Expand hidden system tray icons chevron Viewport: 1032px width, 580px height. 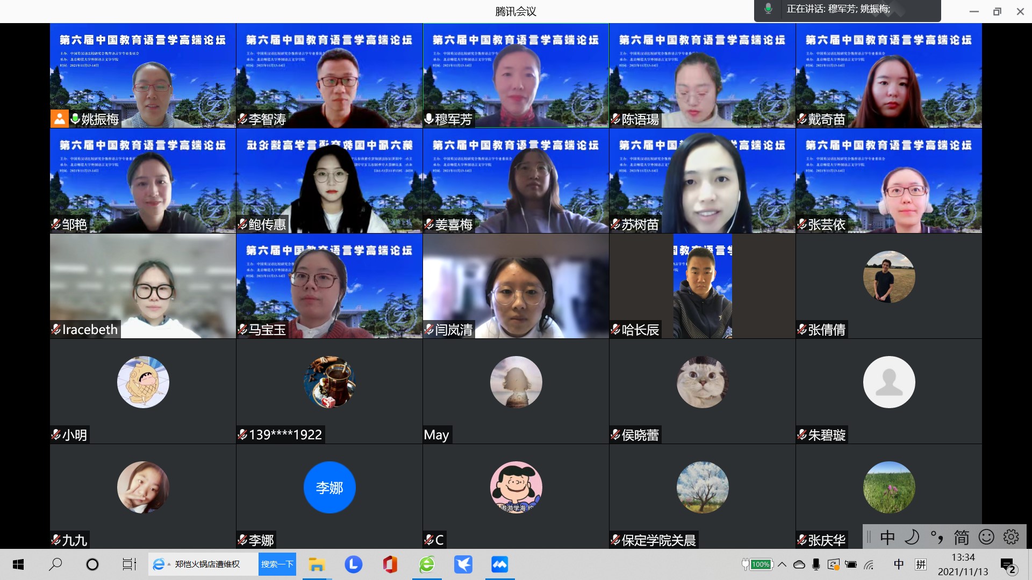tap(783, 564)
